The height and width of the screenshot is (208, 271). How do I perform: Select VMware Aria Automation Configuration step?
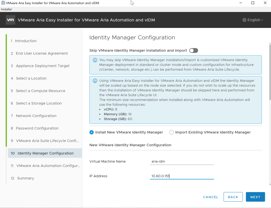(48, 166)
